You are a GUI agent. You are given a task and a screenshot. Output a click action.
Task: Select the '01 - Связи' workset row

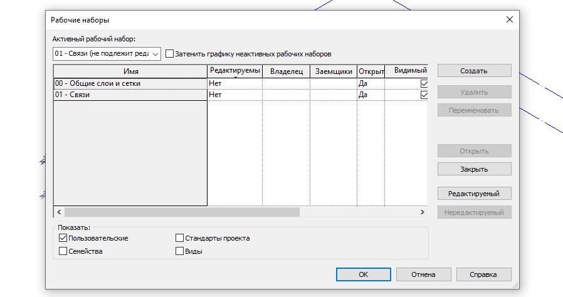click(130, 95)
